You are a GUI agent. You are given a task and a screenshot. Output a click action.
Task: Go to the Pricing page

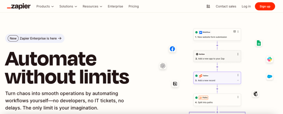133,6
